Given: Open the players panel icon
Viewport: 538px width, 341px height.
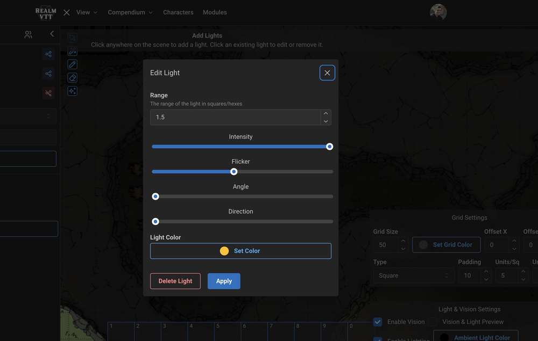Looking at the screenshot, I should coord(28,34).
